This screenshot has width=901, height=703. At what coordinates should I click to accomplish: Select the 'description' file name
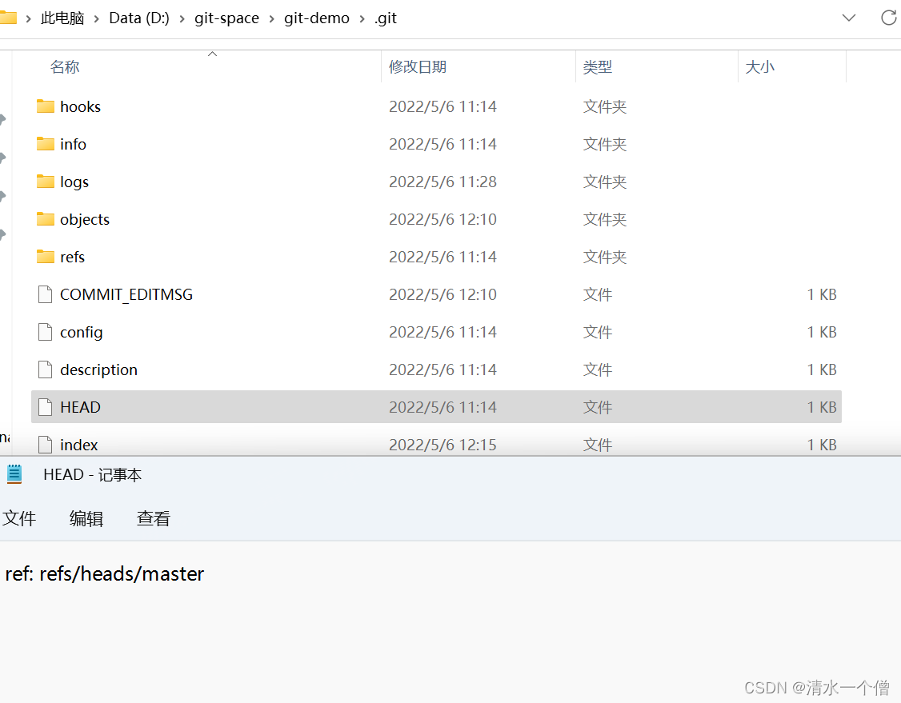99,369
